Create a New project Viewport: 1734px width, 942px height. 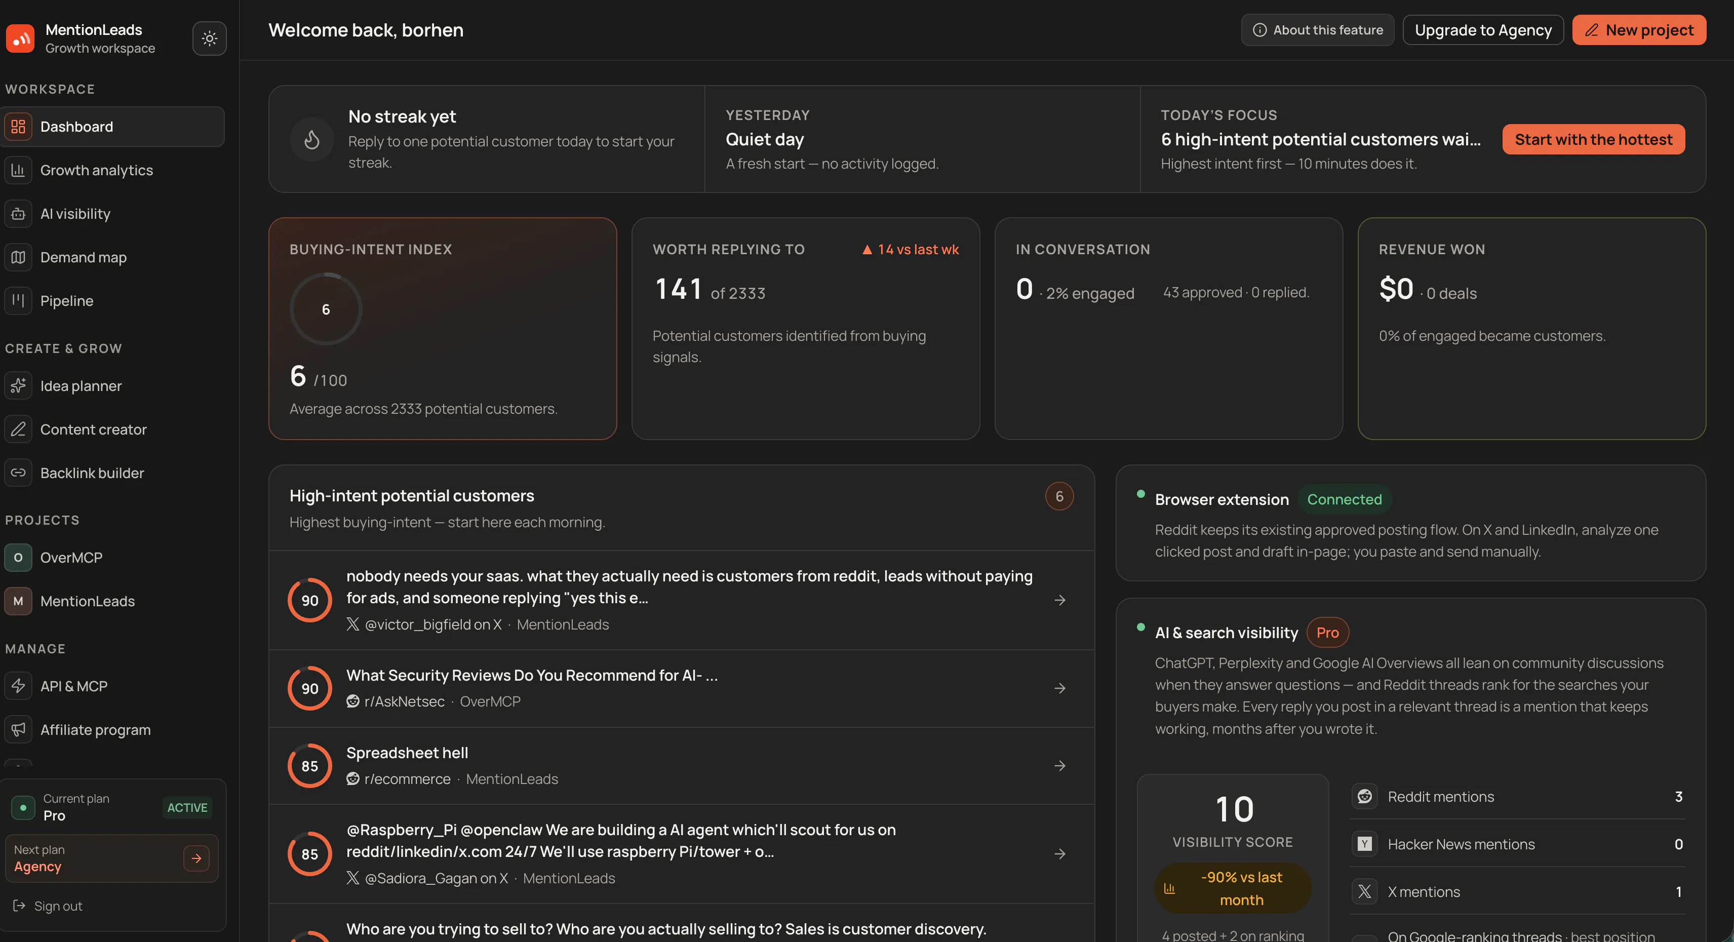[x=1638, y=30]
